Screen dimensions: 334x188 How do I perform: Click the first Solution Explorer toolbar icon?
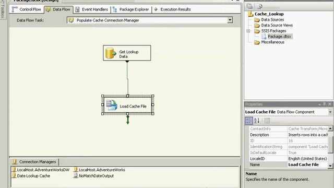click(x=249, y=6)
